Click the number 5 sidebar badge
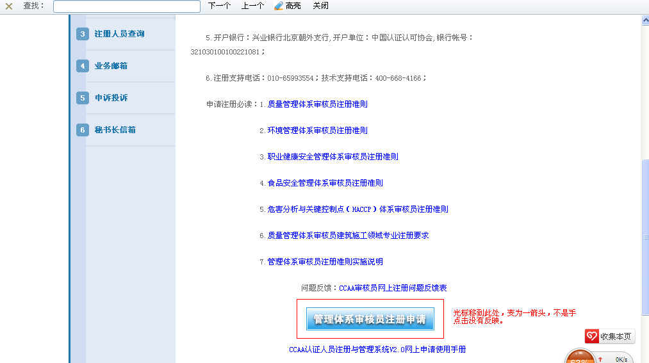Viewport: 649px width, 363px height. click(x=83, y=98)
